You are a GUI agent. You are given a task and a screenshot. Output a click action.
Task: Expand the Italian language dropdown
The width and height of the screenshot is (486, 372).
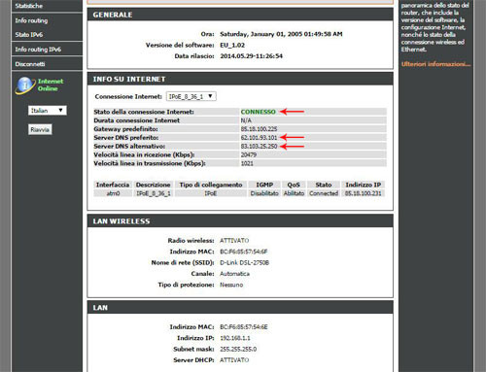pos(48,111)
